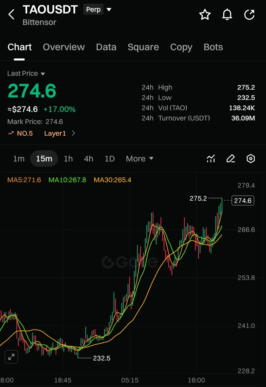Tap the 24h Vol value 138.24K

[242, 108]
